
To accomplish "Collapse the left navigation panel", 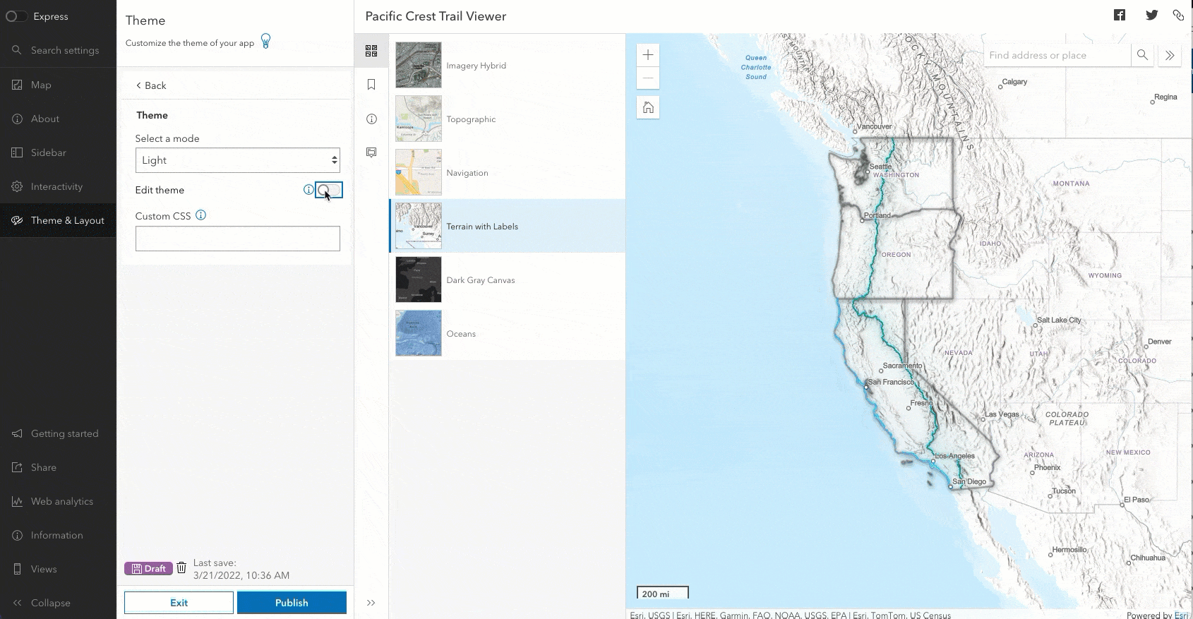I will [58, 603].
